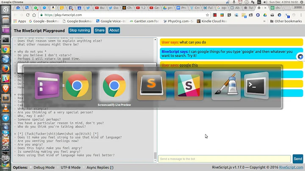305x171 pixels.
Task: Open Chrome menu with three dots
Action: tap(301, 15)
